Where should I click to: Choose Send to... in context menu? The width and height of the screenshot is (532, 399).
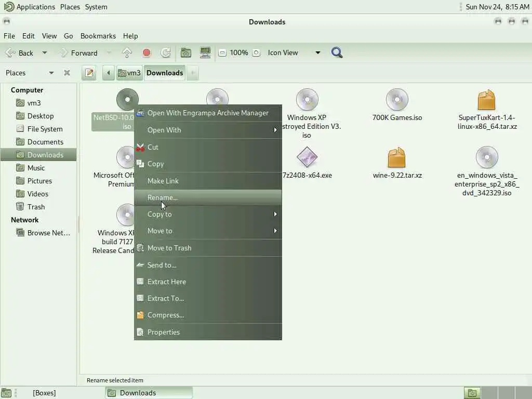208,265
